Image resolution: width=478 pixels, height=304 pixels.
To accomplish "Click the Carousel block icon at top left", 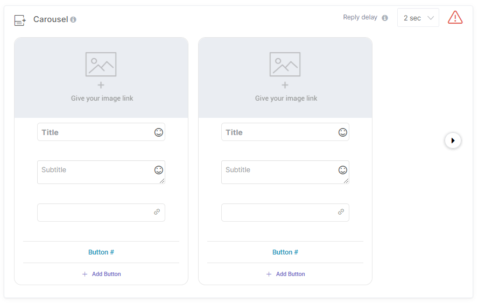I will point(20,20).
